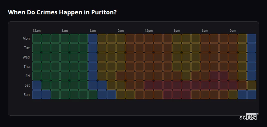The width and height of the screenshot is (267, 127).
Task: Click the Sunday 6am green cell
Action: (x=93, y=95)
